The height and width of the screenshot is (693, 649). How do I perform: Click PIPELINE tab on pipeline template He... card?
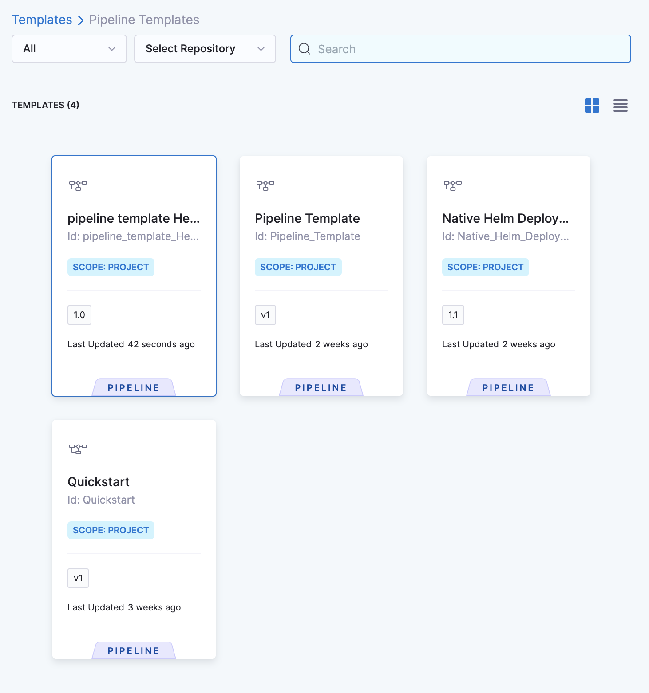[134, 387]
